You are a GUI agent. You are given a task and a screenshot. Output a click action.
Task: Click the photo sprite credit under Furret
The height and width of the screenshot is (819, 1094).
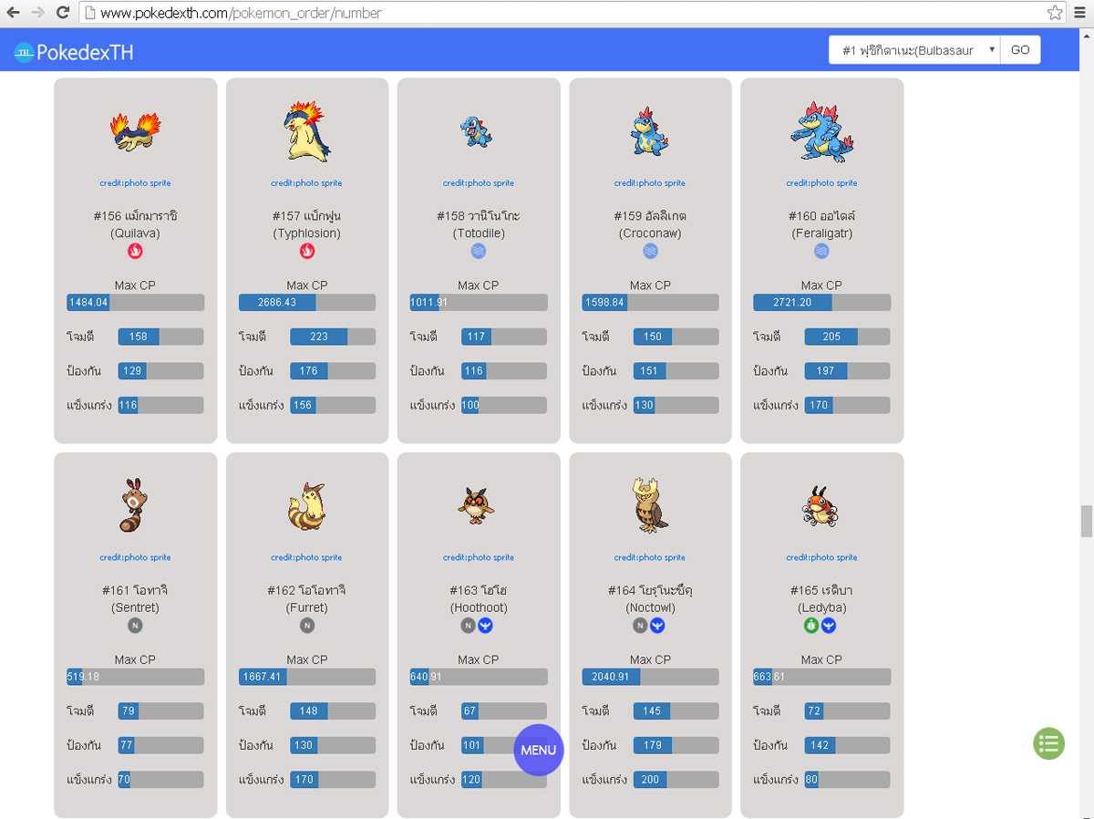click(x=306, y=557)
